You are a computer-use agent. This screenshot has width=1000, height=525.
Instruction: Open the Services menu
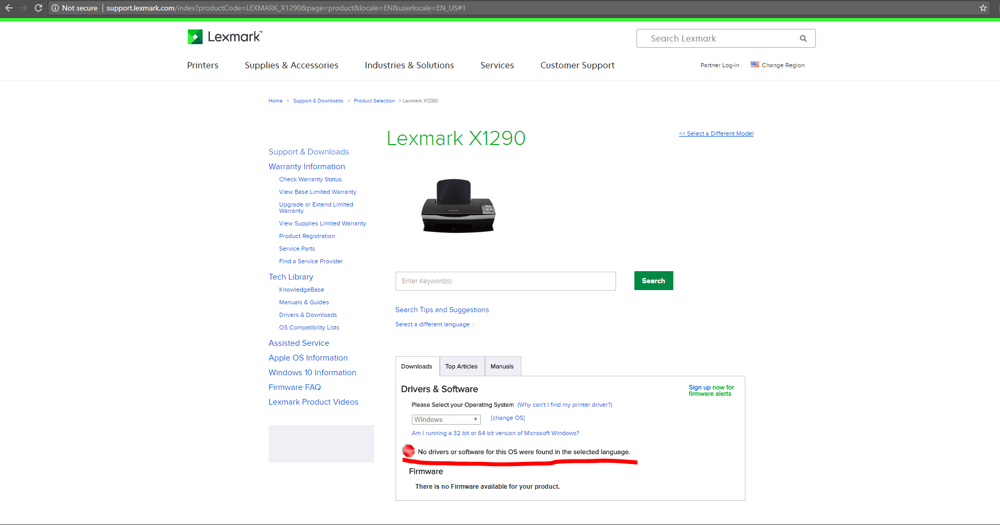point(497,65)
